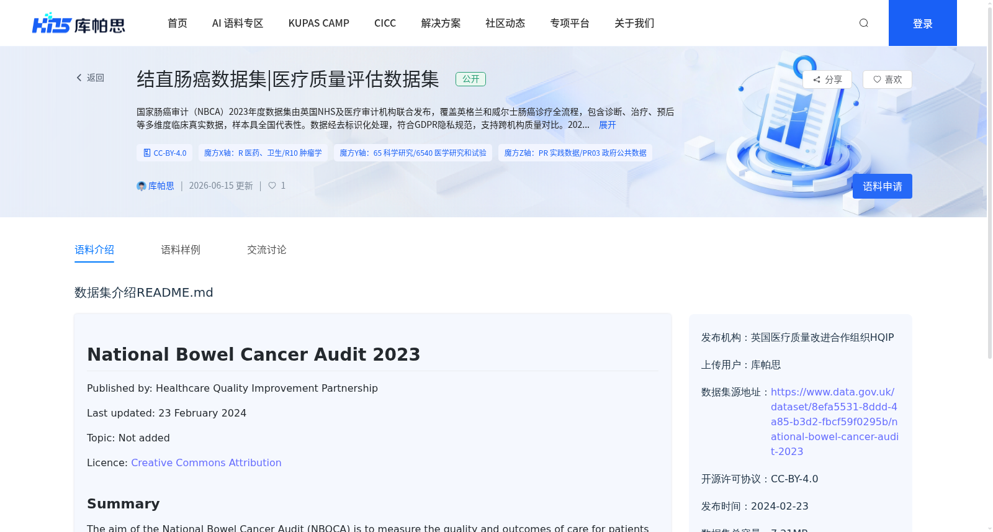Click the search magnifier icon

coord(863,23)
